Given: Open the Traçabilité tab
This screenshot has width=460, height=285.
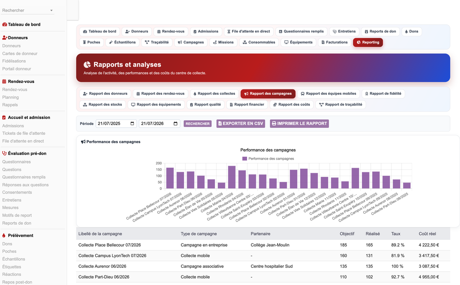Looking at the screenshot, I should pos(157,42).
